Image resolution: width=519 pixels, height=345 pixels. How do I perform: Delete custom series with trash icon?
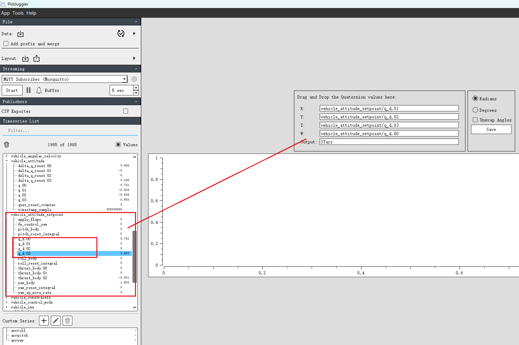pyautogui.click(x=67, y=321)
